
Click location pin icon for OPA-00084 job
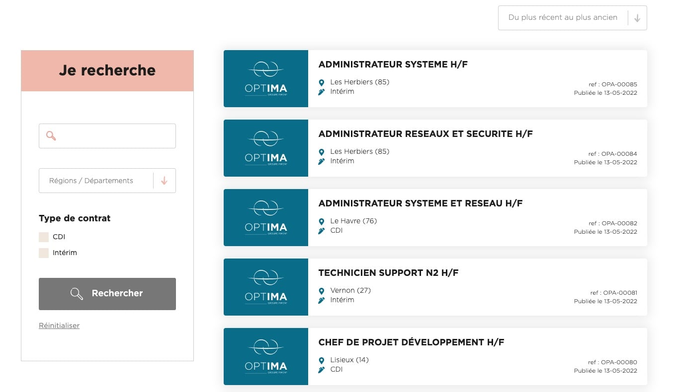click(x=322, y=152)
